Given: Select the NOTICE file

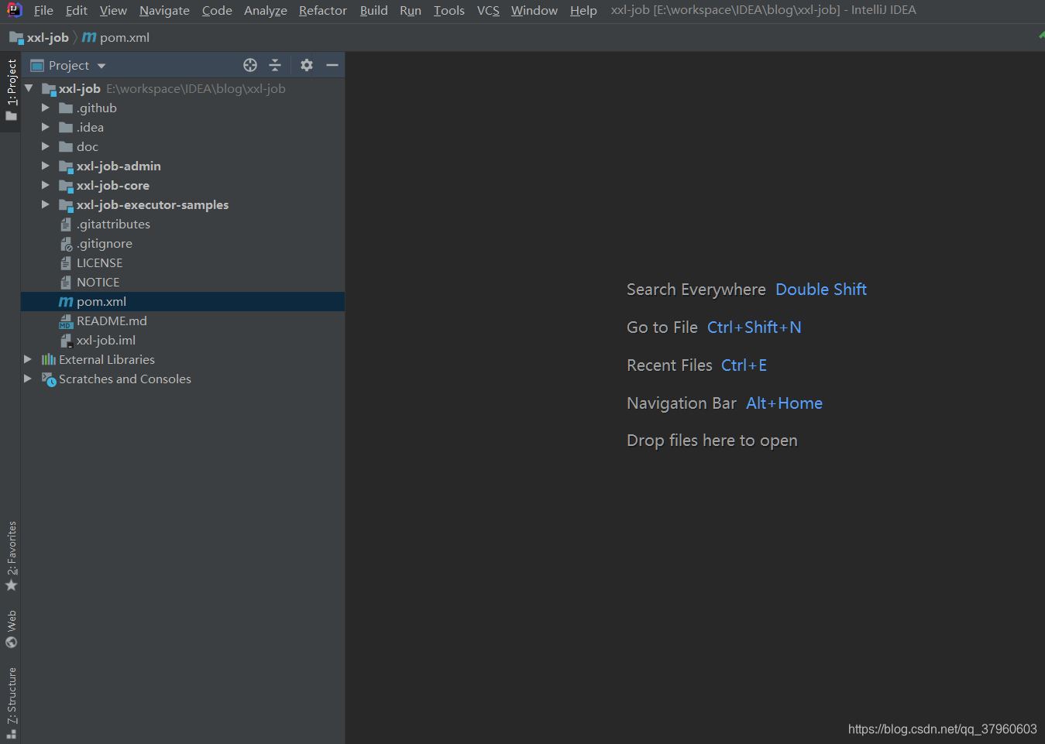Looking at the screenshot, I should (x=98, y=282).
